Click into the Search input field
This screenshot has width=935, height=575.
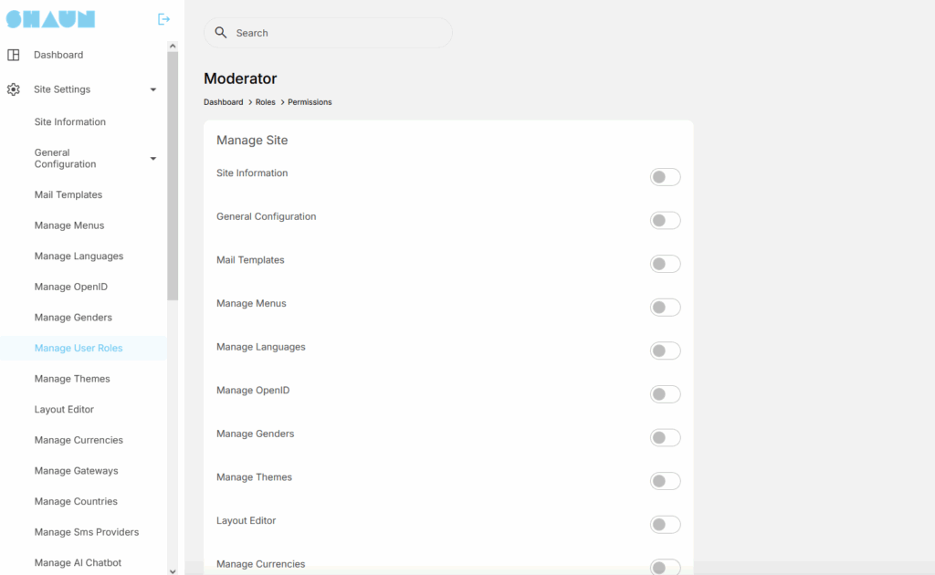(338, 33)
